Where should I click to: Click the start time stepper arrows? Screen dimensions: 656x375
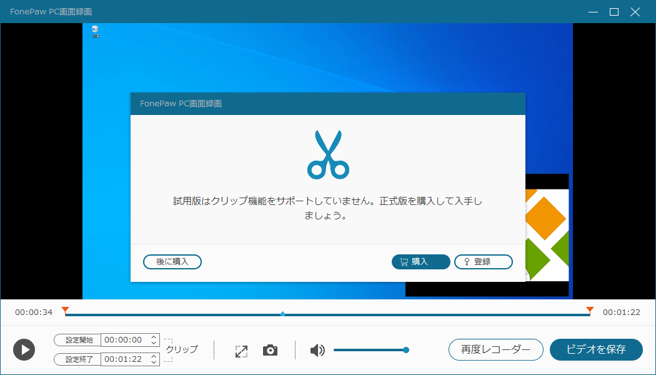tap(154, 340)
